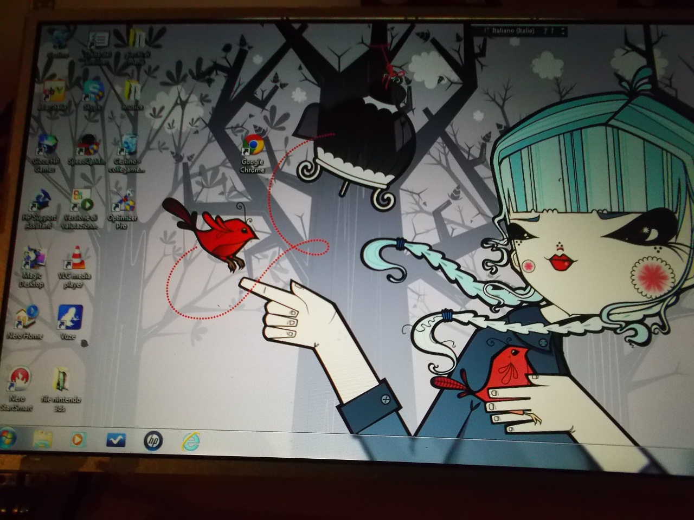This screenshot has height=520, width=694.
Task: Launch the Skype desktop shortcut
Action: [93, 95]
